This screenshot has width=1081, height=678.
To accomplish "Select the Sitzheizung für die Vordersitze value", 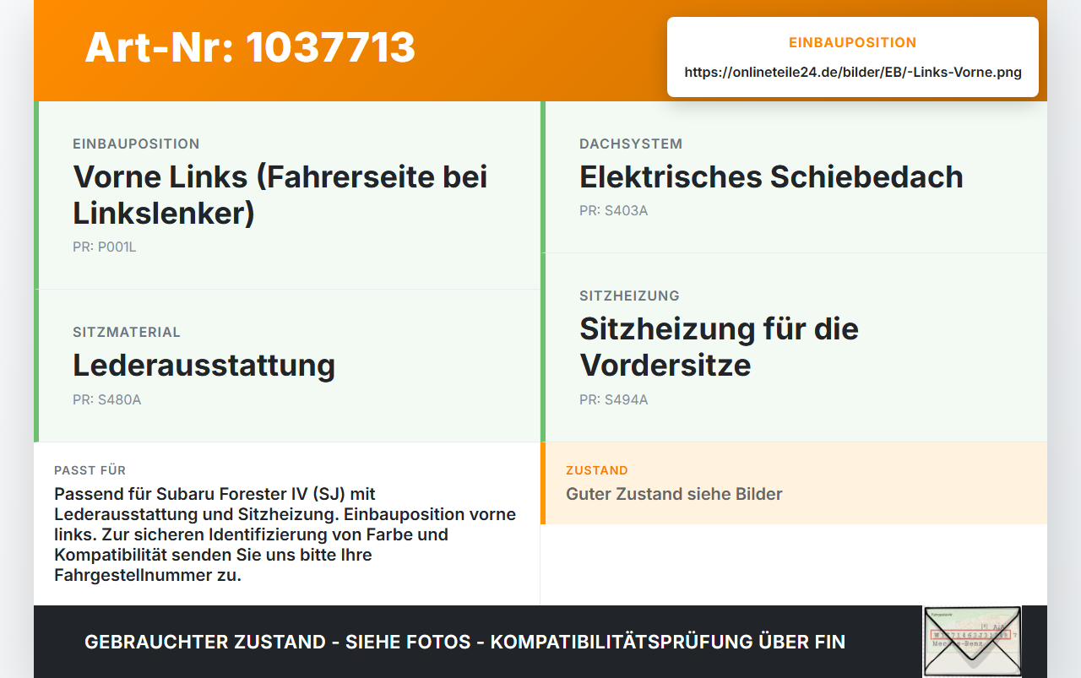I will tap(719, 347).
